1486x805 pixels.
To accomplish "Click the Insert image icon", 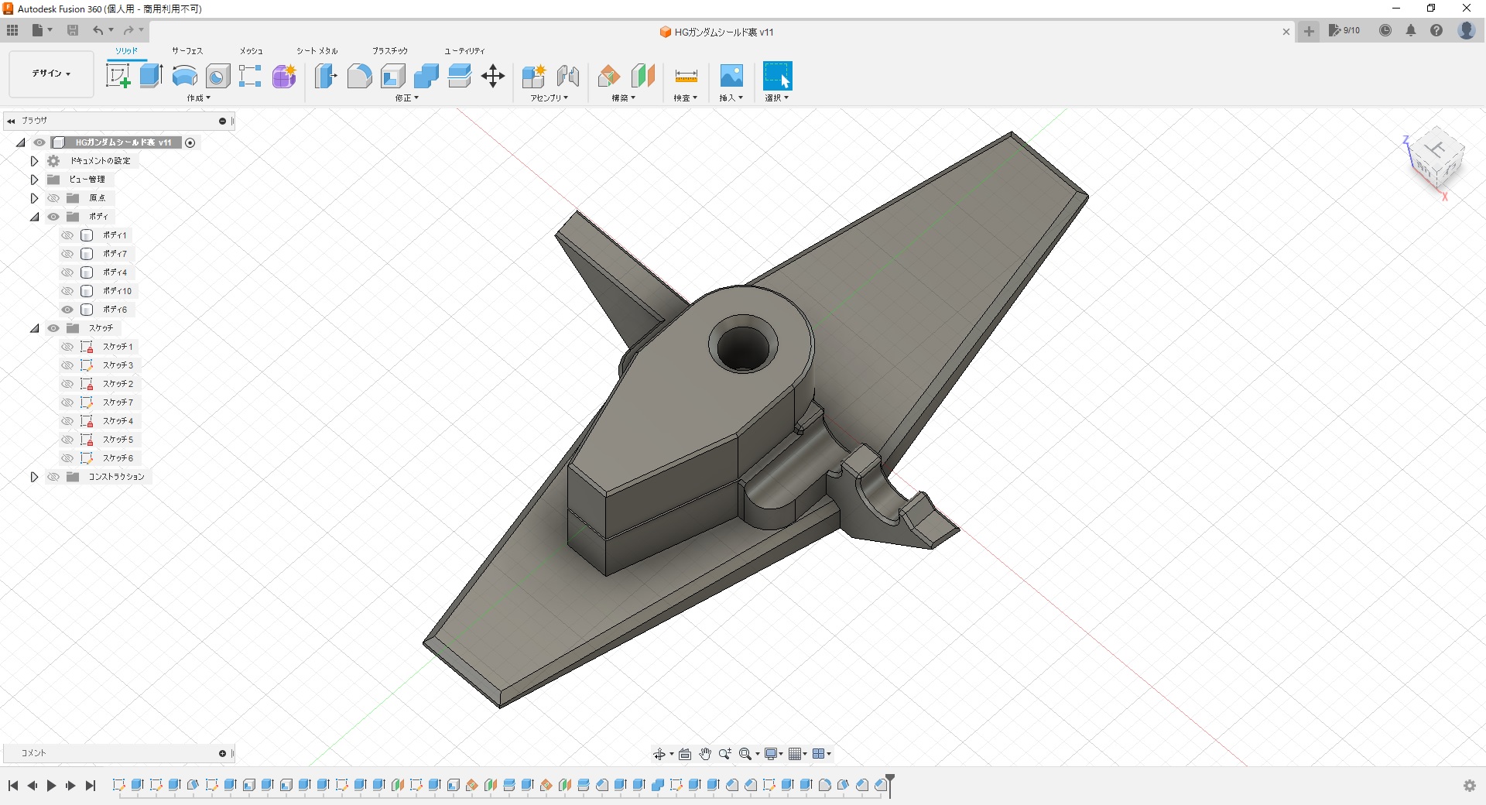I will tap(731, 76).
